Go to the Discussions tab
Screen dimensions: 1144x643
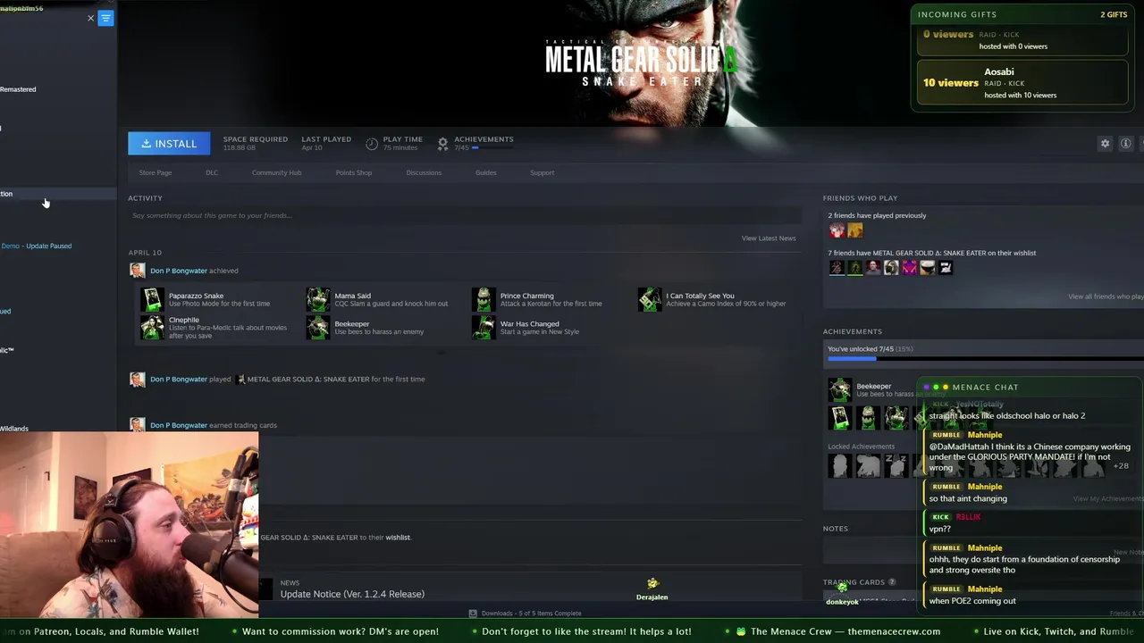point(424,172)
